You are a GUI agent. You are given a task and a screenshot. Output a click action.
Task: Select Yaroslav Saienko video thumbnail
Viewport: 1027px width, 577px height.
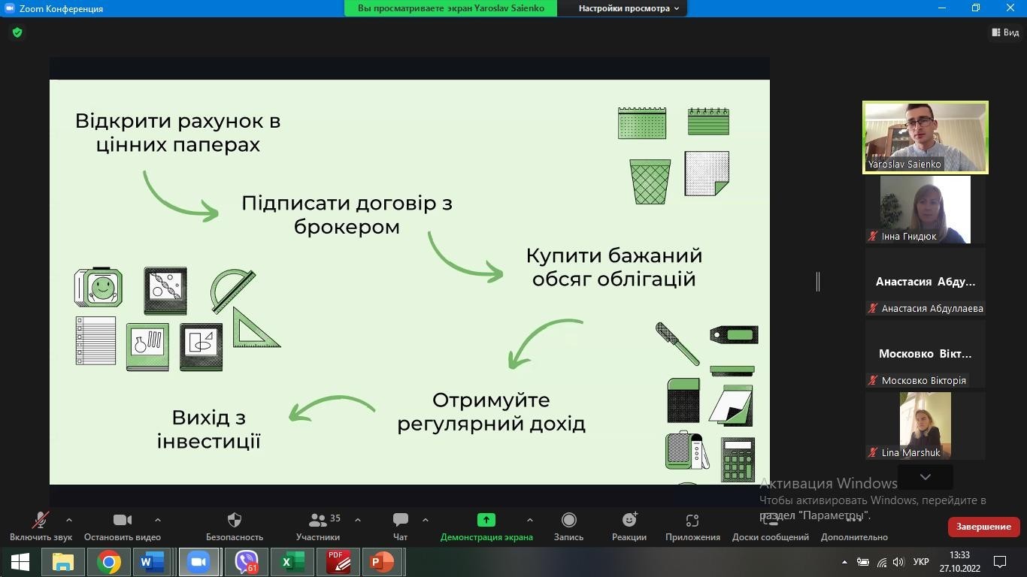(925, 137)
